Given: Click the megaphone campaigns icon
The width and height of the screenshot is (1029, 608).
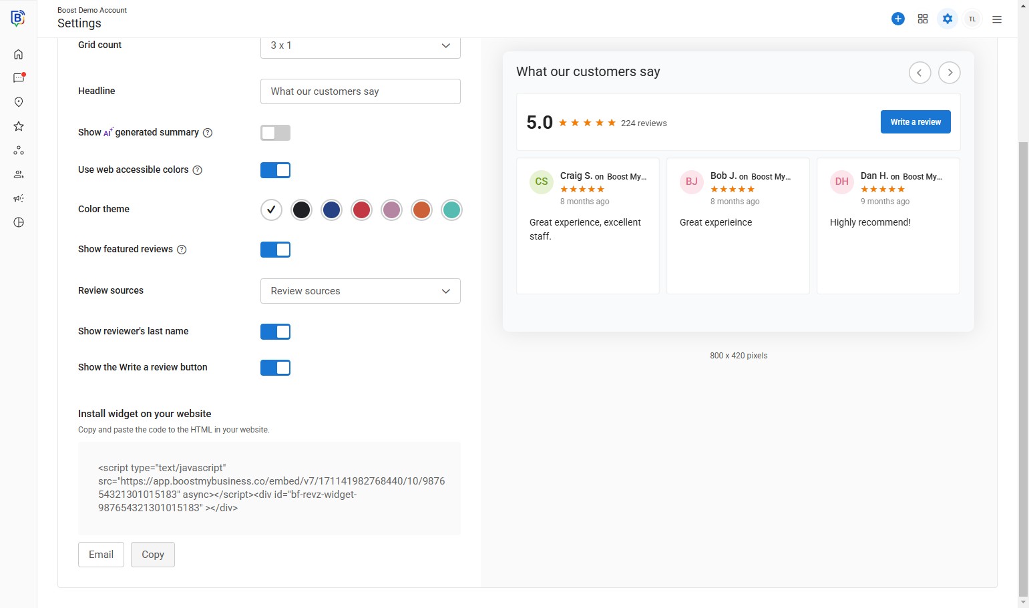Looking at the screenshot, I should 19,198.
